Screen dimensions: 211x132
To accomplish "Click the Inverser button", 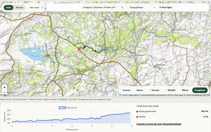I will 126,90.
